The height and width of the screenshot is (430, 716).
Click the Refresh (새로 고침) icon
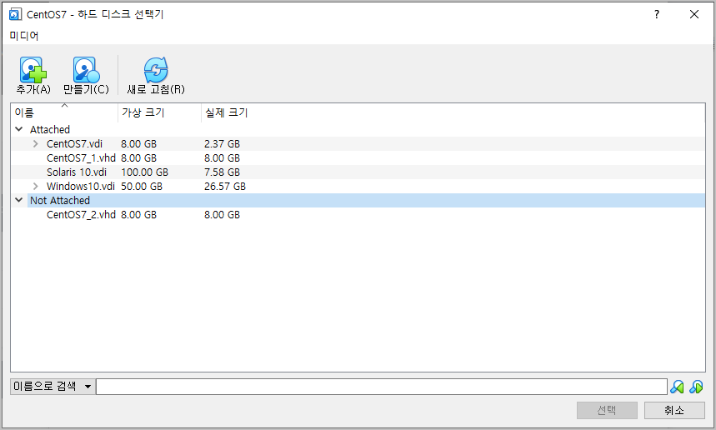[x=156, y=70]
